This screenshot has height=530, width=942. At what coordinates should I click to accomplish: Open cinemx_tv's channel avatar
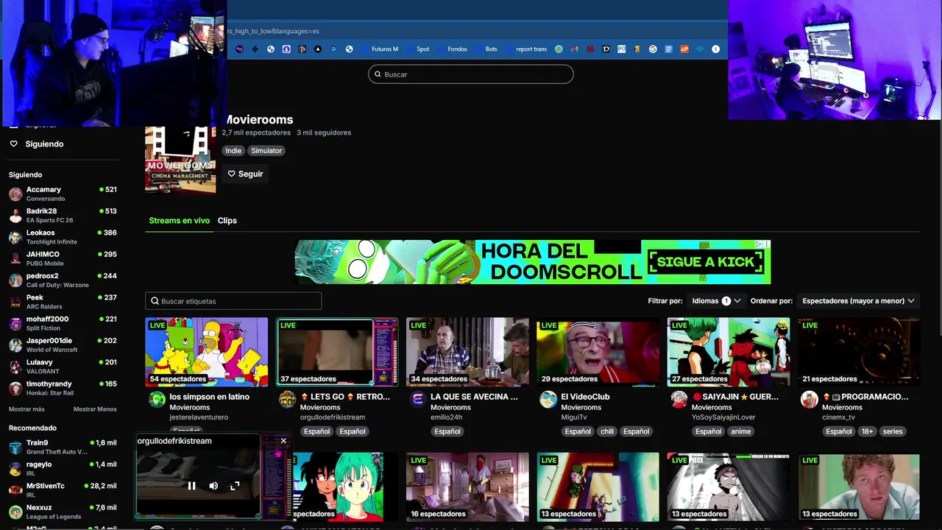[810, 400]
